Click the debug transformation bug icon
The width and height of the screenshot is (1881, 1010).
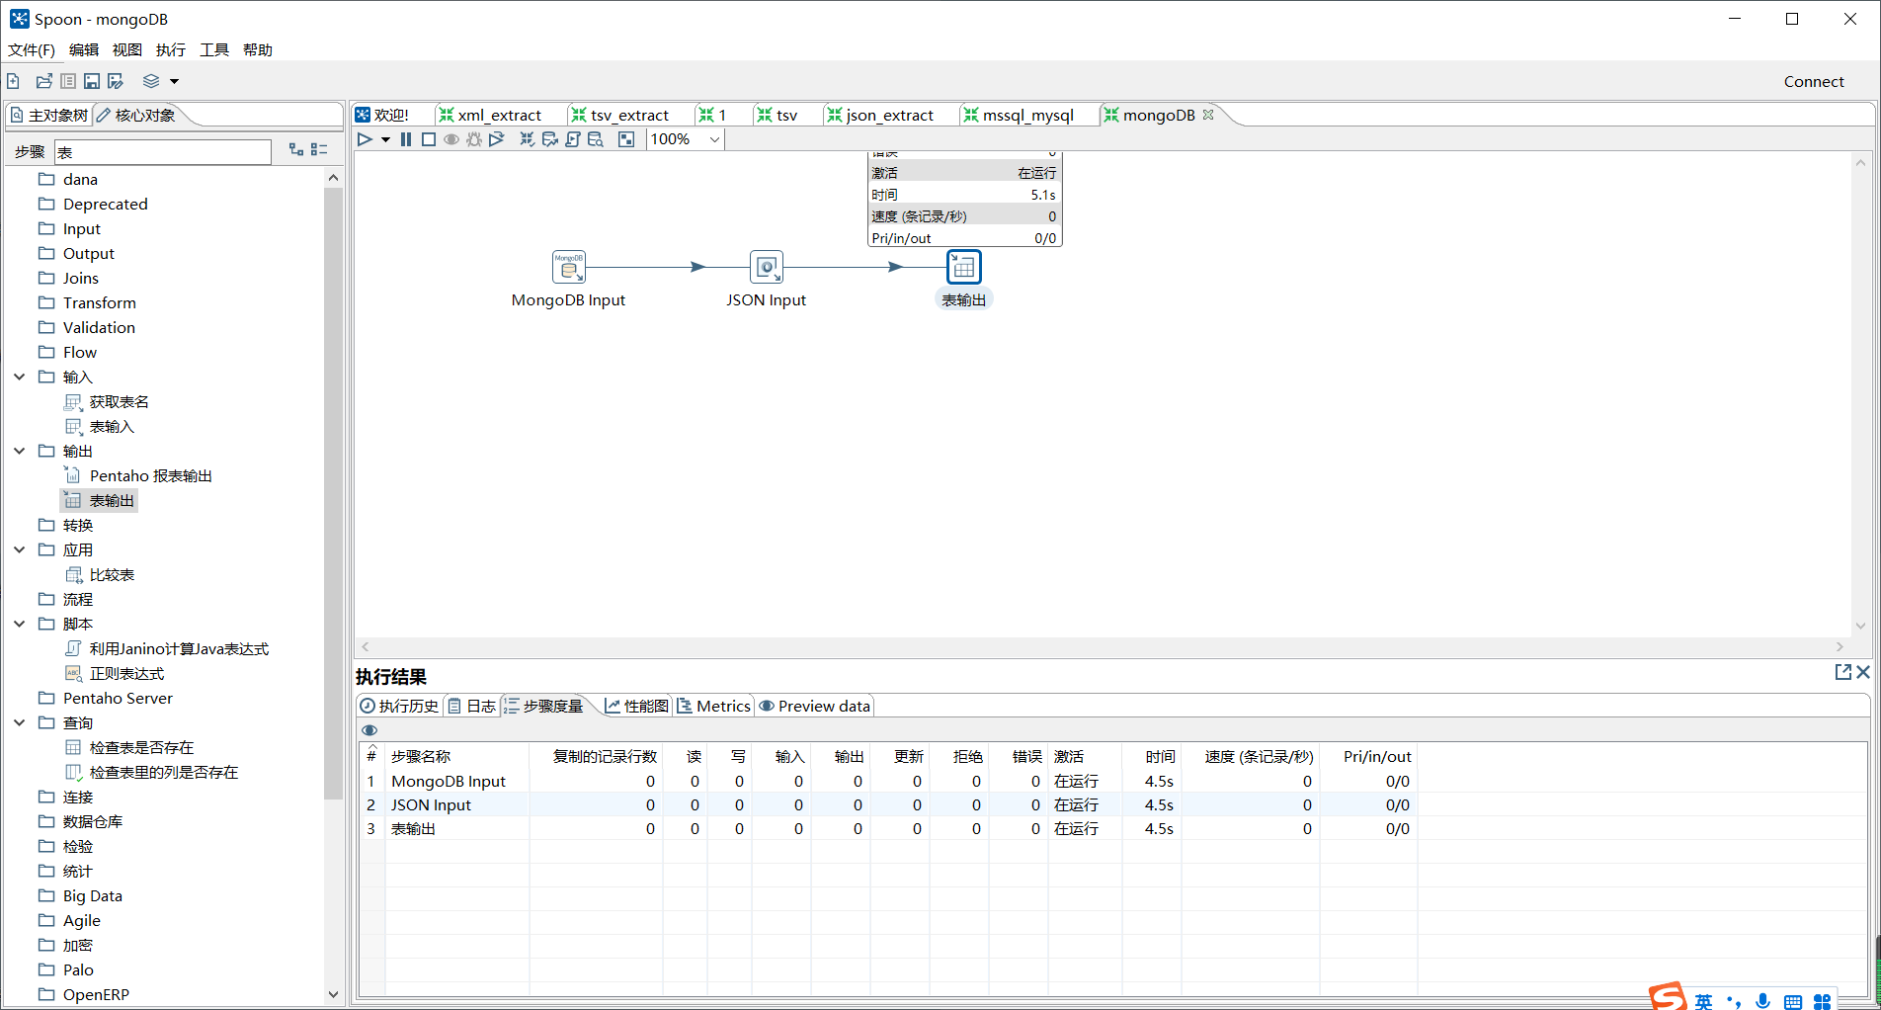pos(474,139)
